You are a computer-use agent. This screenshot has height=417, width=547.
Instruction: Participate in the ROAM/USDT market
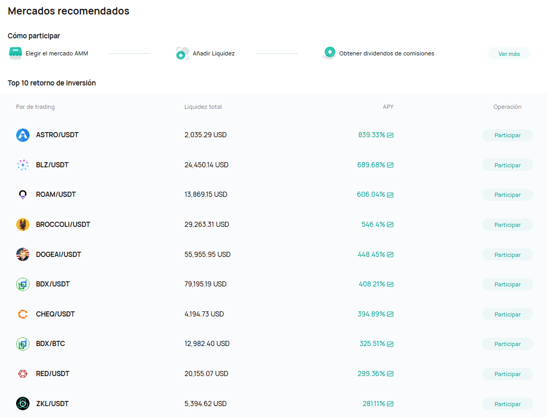(508, 195)
